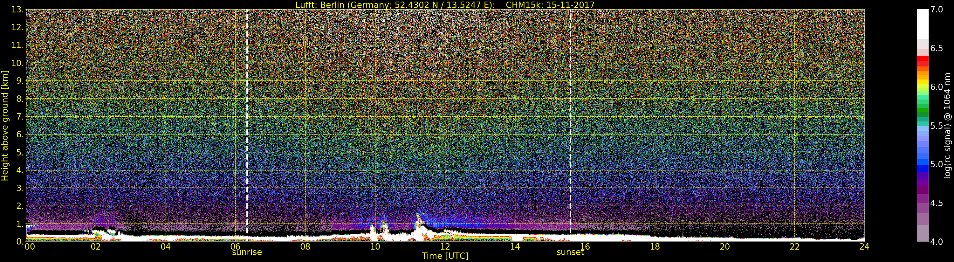The height and width of the screenshot is (262, 954).
Task: Click the time axis tick label '18'
Action: click(655, 246)
